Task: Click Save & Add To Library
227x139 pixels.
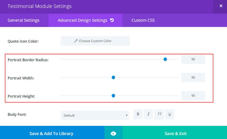Action: [51, 133]
